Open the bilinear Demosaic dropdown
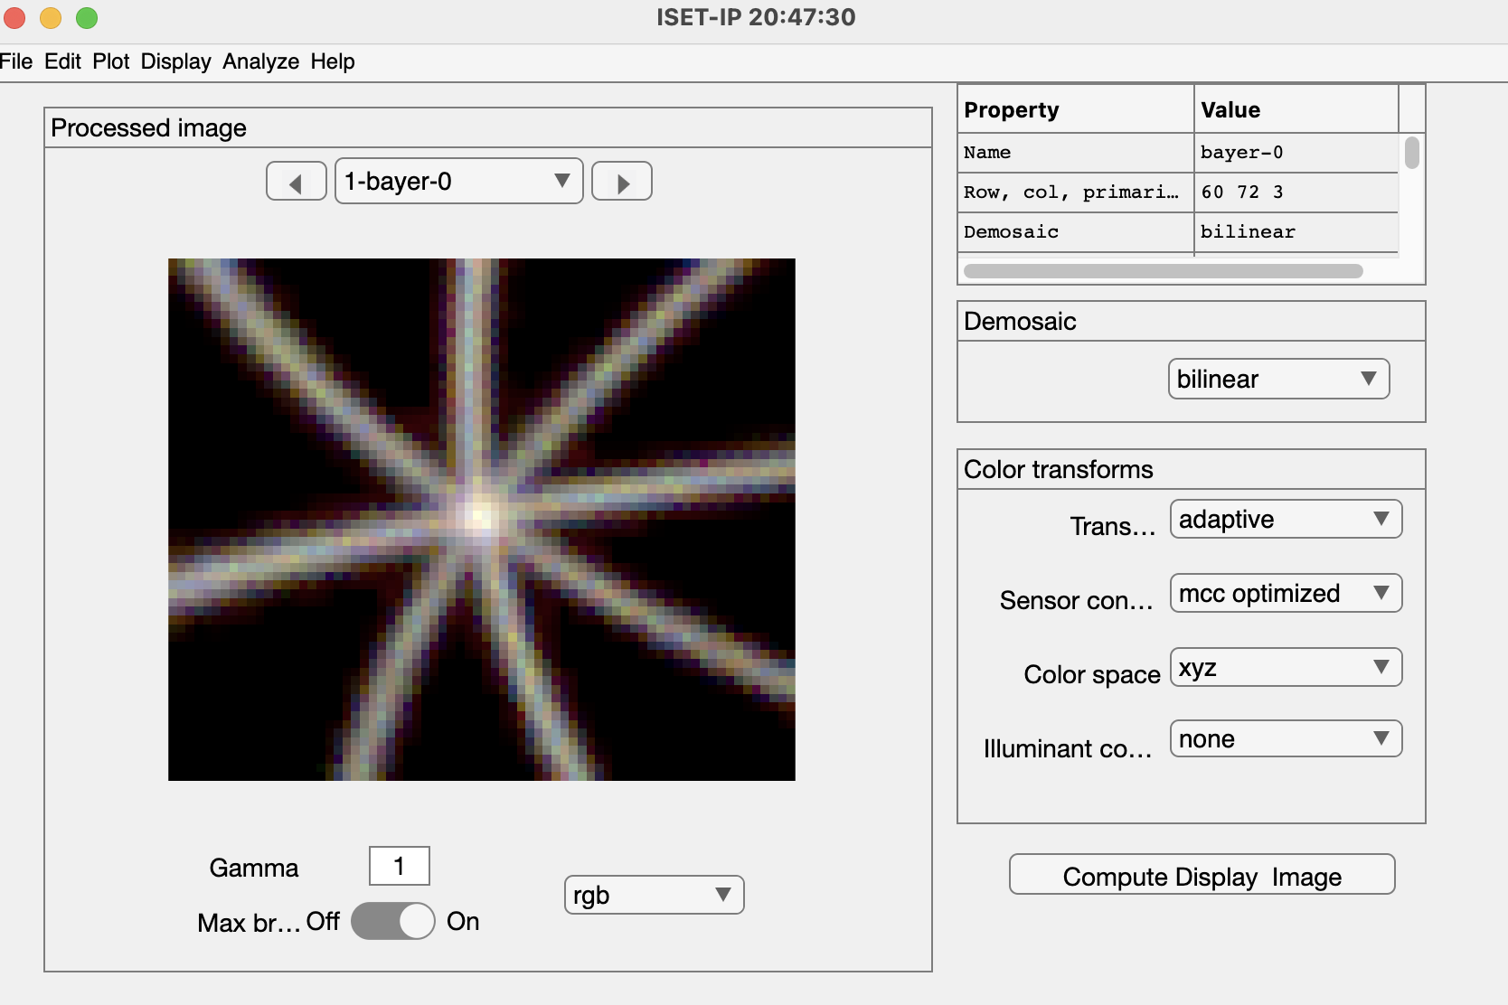The height and width of the screenshot is (1005, 1508). [1277, 379]
